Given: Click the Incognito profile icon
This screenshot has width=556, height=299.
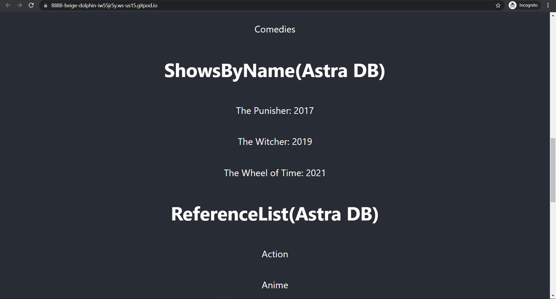Looking at the screenshot, I should tap(512, 5).
